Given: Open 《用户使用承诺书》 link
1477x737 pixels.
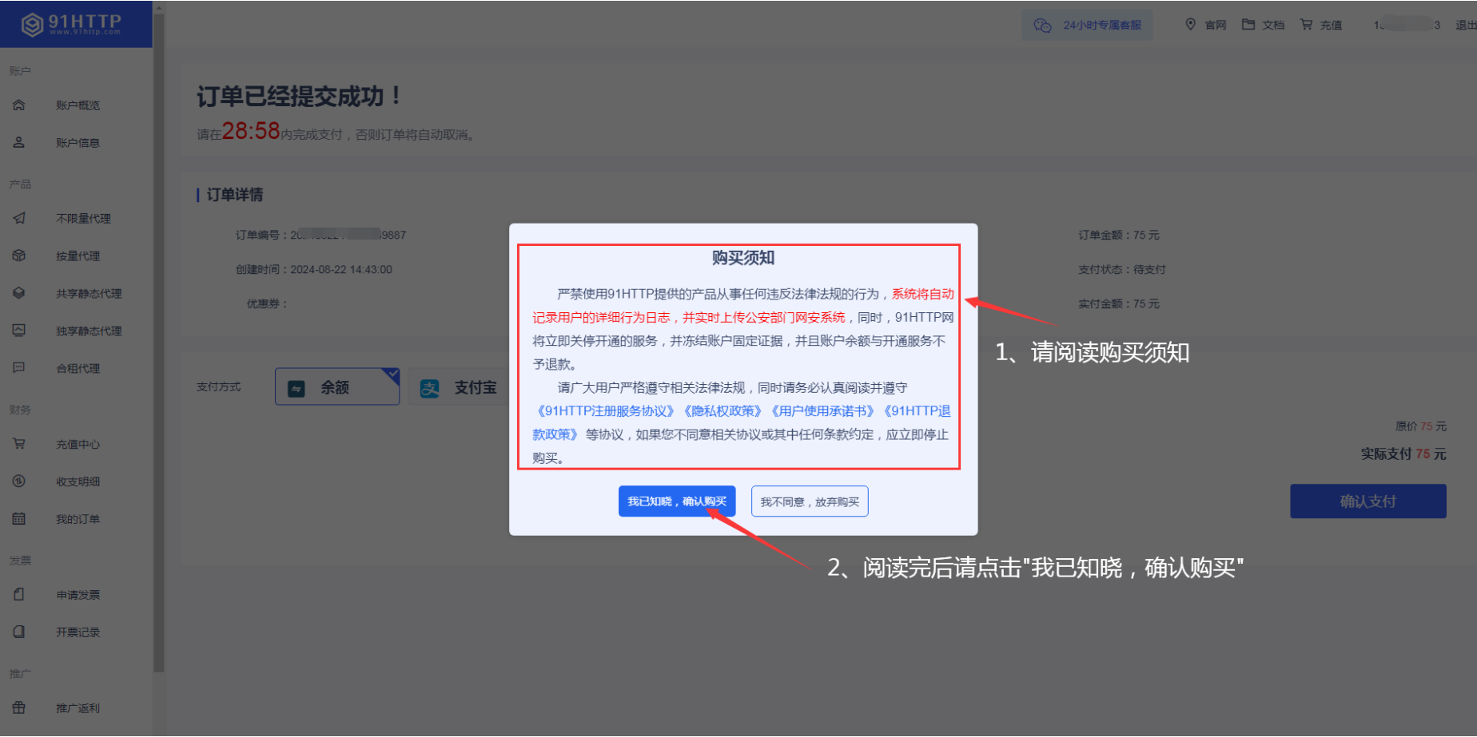Looking at the screenshot, I should [822, 411].
